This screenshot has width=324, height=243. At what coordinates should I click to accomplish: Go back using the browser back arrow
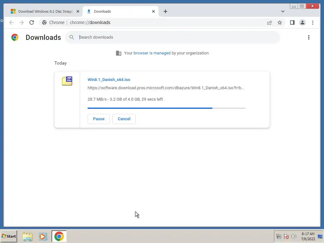11,22
